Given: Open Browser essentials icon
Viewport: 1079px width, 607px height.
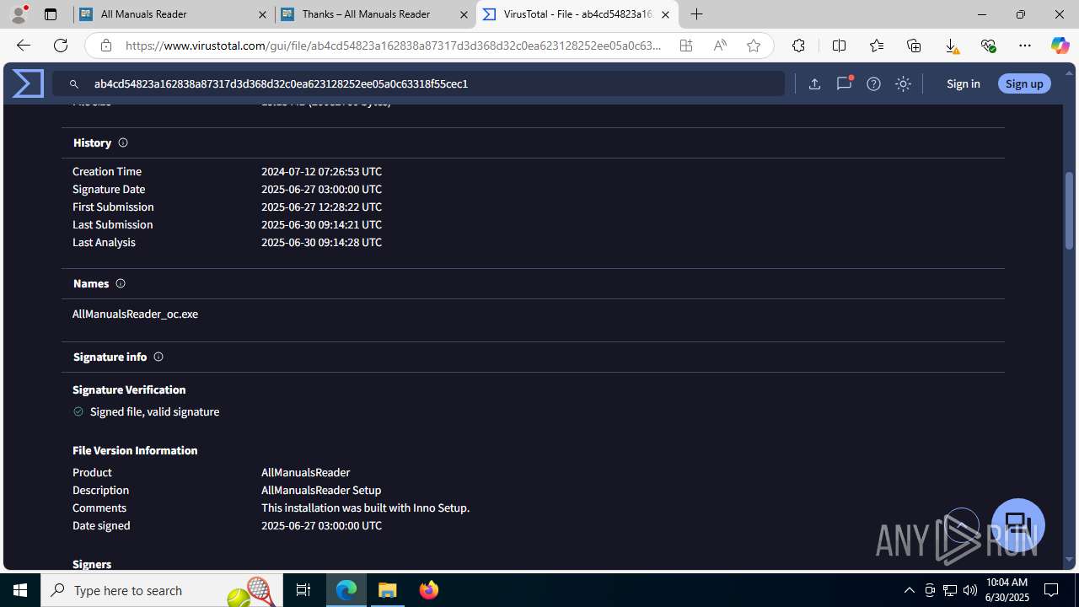Looking at the screenshot, I should 988,46.
